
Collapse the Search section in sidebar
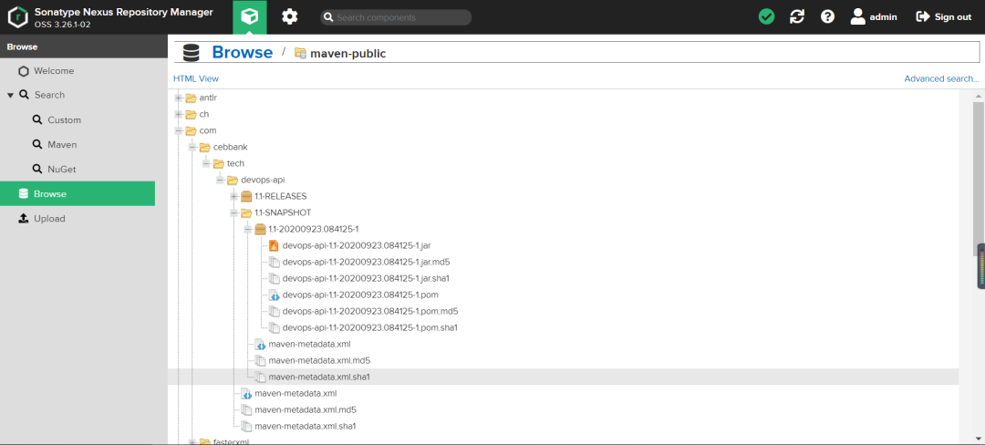pyautogui.click(x=11, y=96)
